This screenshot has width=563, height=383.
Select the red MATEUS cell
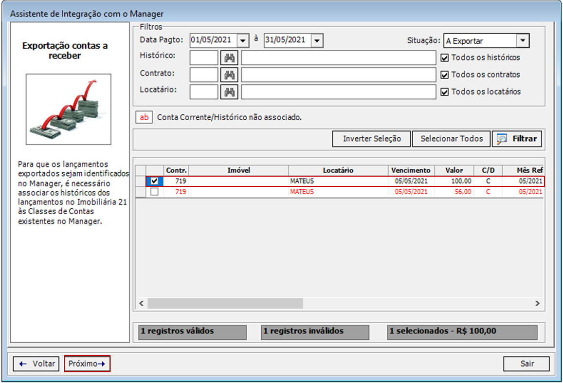point(338,192)
